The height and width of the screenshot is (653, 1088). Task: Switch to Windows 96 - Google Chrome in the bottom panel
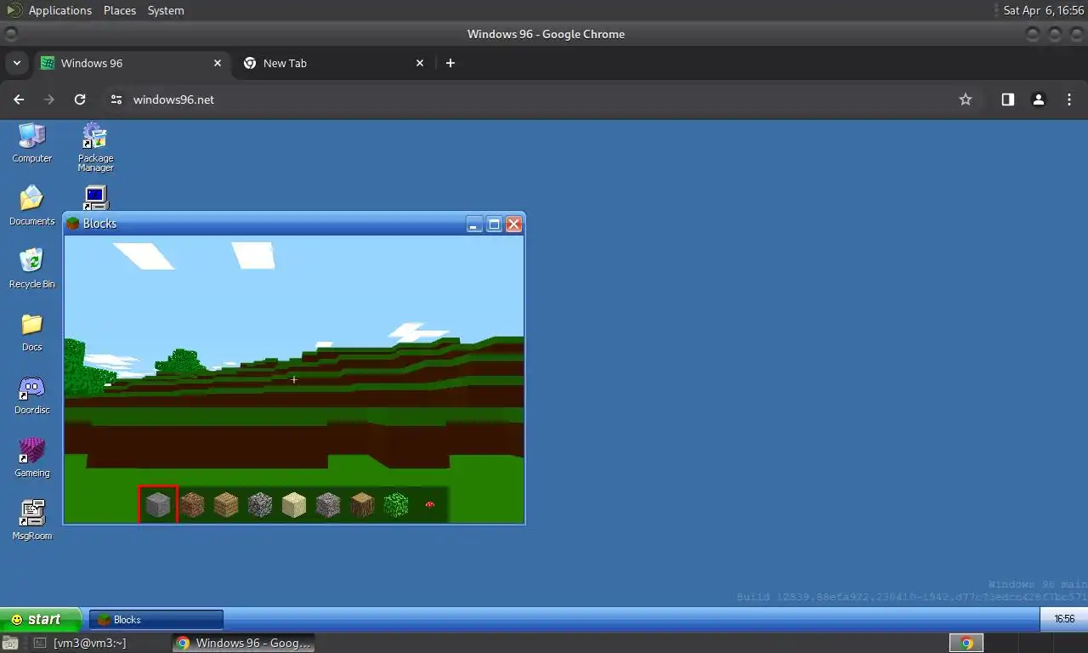(x=244, y=643)
